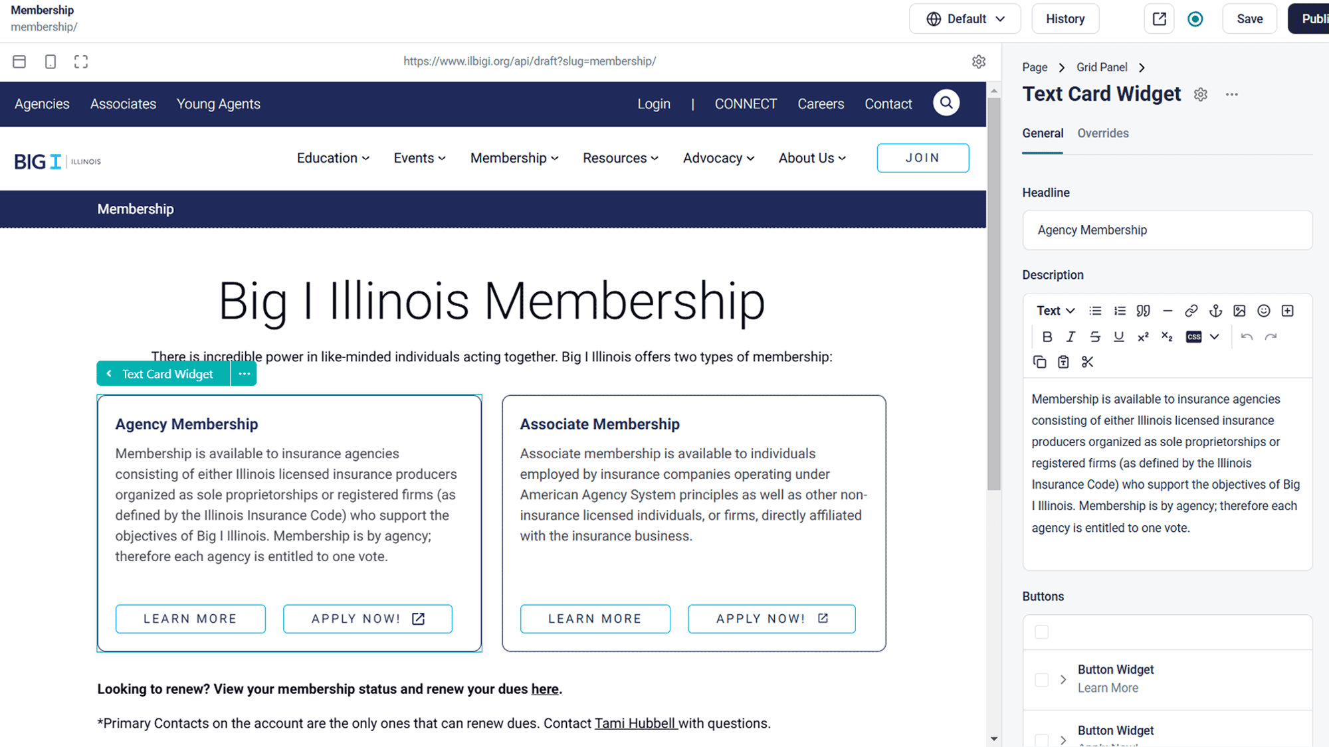The image size is (1329, 747).
Task: Click the Cut icon in description toolbar
Action: pyautogui.click(x=1087, y=362)
